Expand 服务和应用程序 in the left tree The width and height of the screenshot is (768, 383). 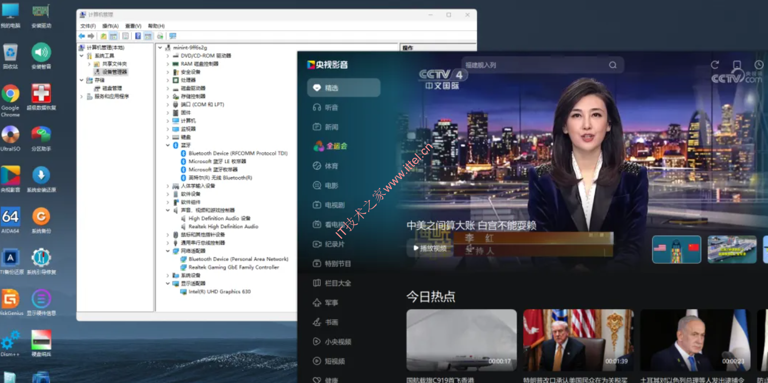82,97
